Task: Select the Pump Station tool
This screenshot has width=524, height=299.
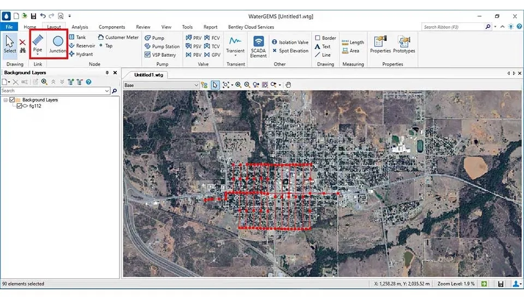Action: (x=162, y=46)
